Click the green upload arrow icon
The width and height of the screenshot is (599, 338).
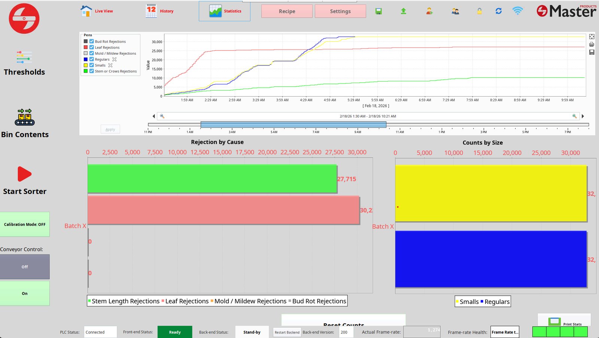coord(403,11)
